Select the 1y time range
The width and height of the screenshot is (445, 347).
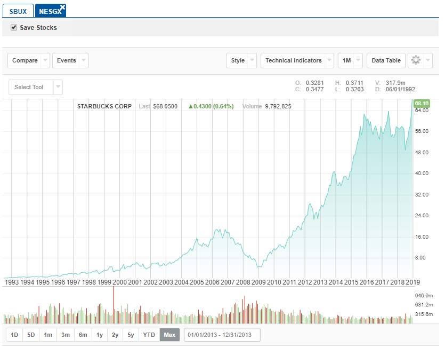click(x=100, y=335)
